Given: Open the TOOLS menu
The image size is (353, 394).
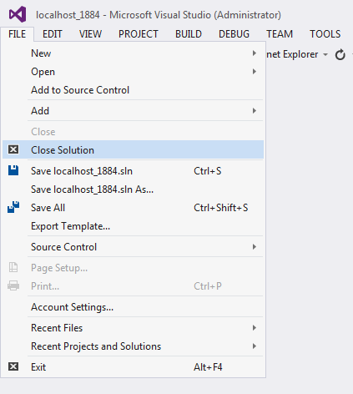Looking at the screenshot, I should [325, 34].
